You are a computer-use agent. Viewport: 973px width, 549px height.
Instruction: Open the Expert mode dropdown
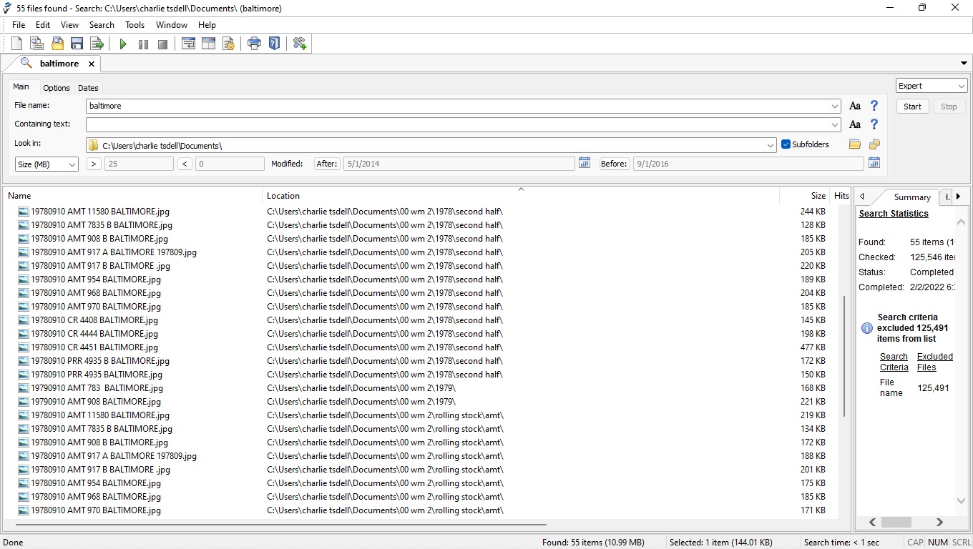point(932,86)
